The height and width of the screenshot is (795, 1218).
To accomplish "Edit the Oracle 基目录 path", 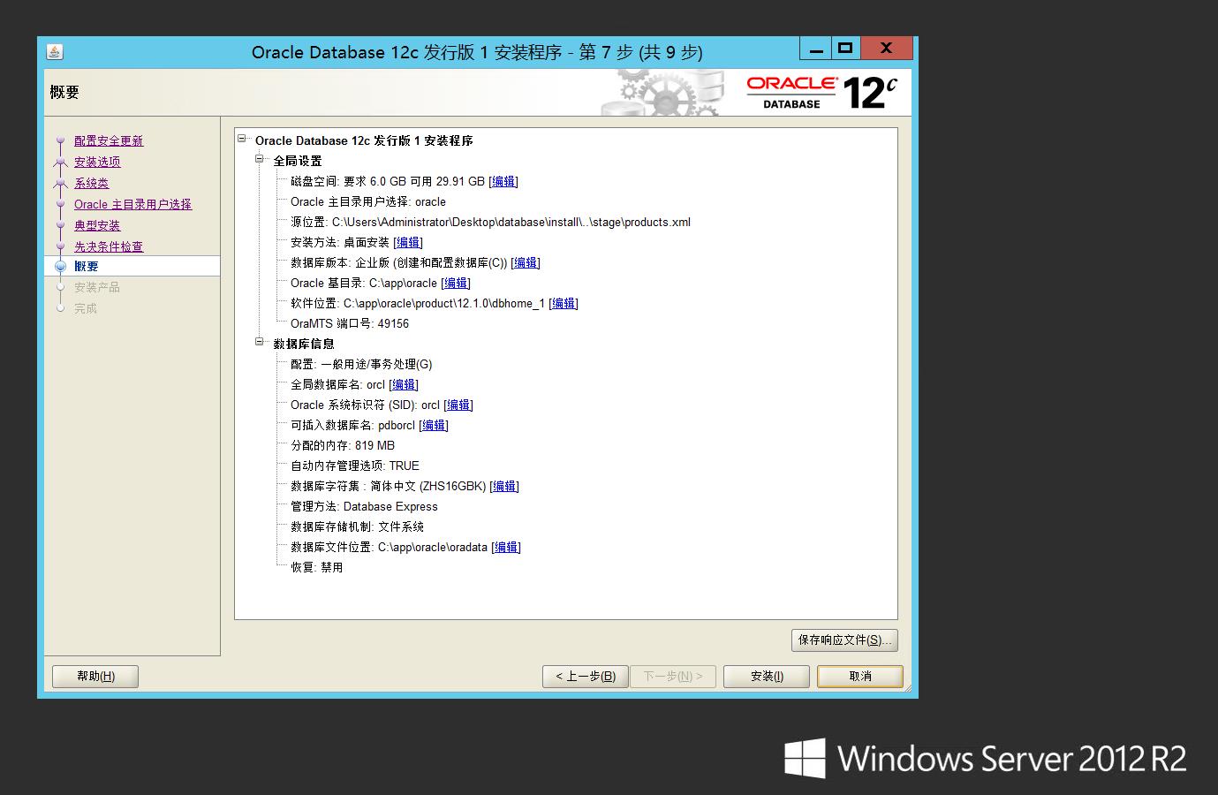I will click(x=456, y=283).
